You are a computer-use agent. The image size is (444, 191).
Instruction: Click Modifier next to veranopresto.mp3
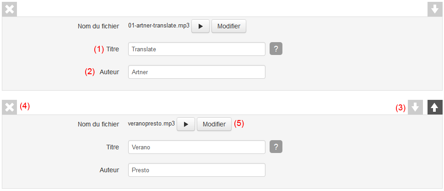point(214,124)
